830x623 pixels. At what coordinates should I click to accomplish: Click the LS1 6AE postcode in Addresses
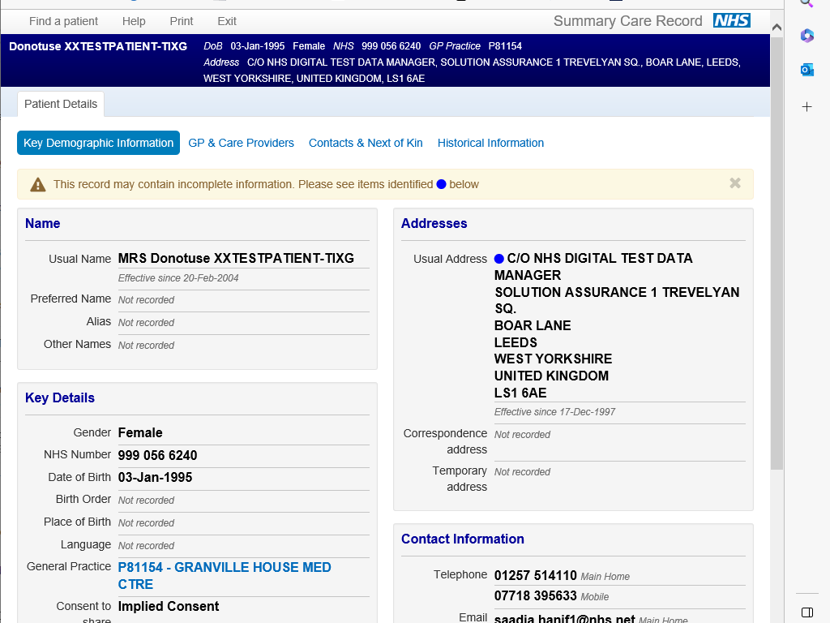pos(520,393)
